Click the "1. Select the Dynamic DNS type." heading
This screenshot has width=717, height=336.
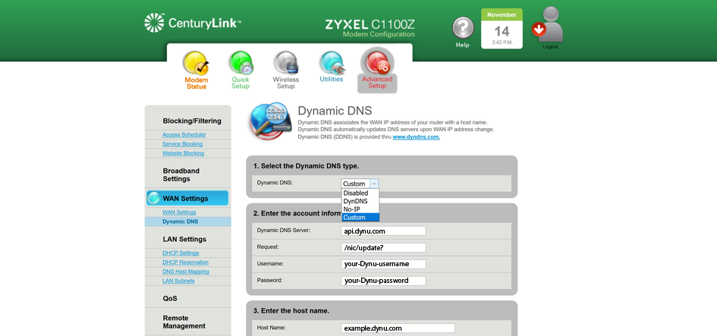[x=306, y=166]
